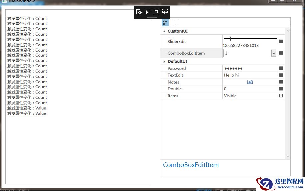Click the TextEdit value 'Hello hi'
This screenshot has height=191, width=305.
(231, 75)
